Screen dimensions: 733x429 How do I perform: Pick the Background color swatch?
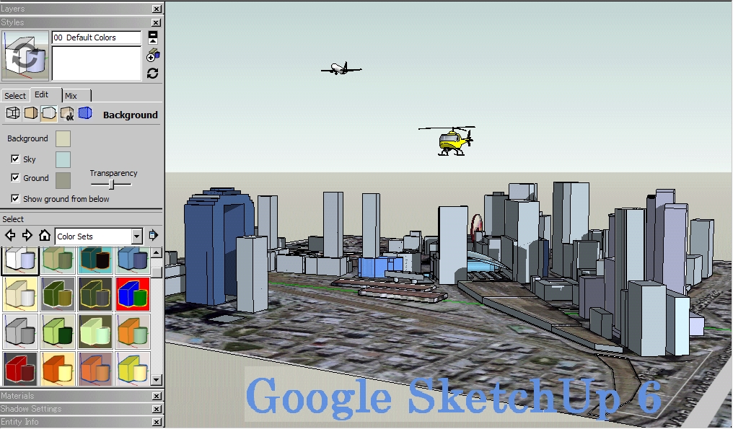click(63, 138)
